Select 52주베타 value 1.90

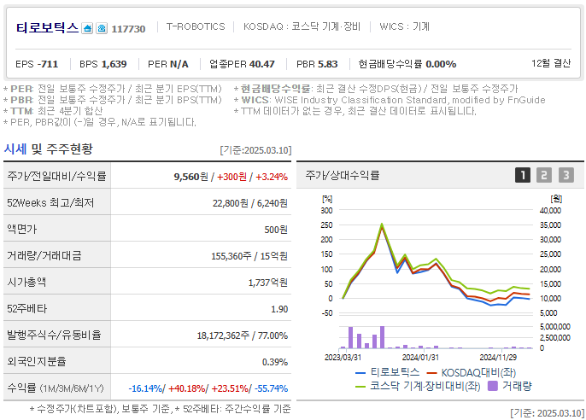click(279, 309)
